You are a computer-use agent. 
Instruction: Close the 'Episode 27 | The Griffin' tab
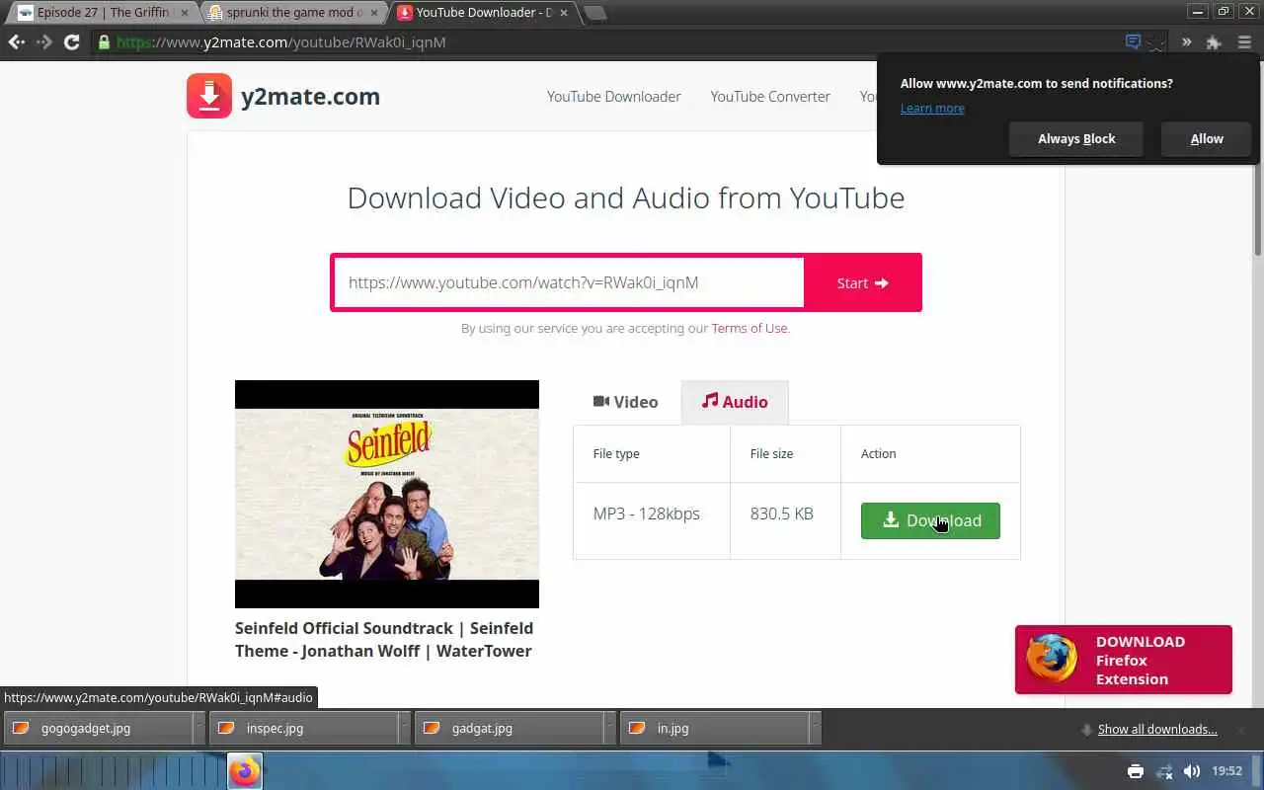pyautogui.click(x=185, y=13)
